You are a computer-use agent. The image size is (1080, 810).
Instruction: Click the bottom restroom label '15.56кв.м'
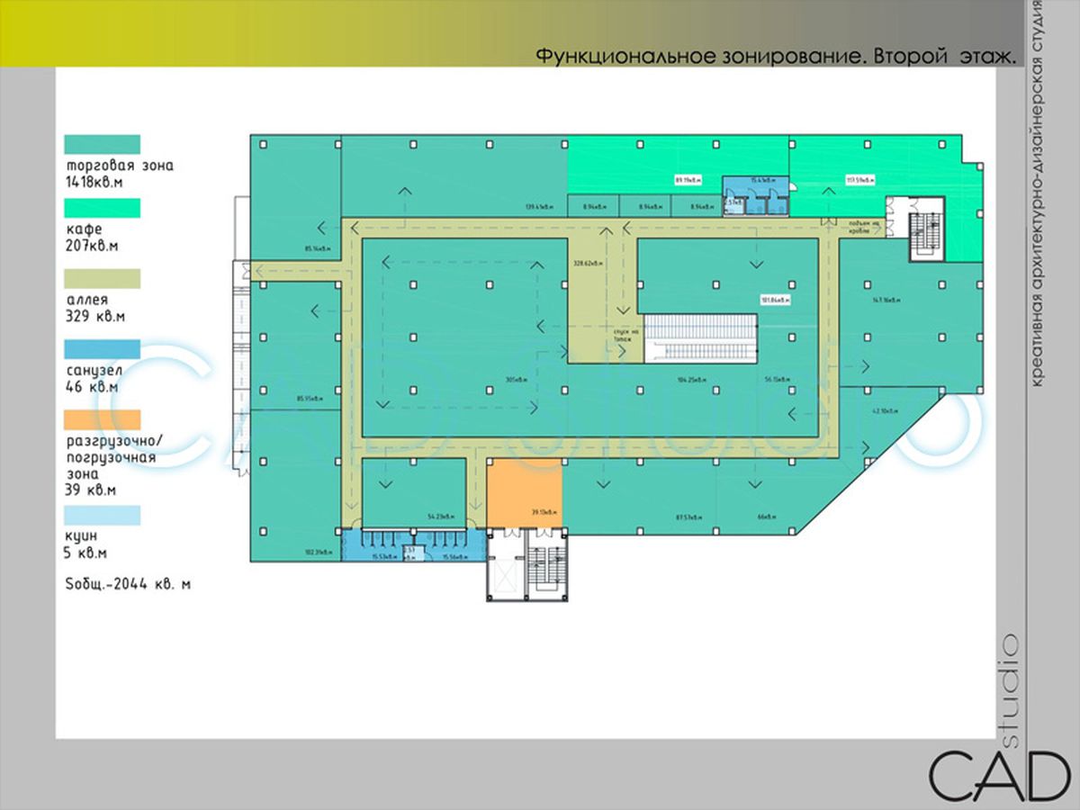(455, 557)
